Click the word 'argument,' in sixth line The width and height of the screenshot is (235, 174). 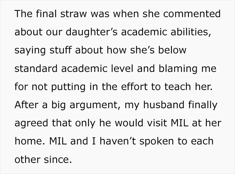(x=95, y=105)
